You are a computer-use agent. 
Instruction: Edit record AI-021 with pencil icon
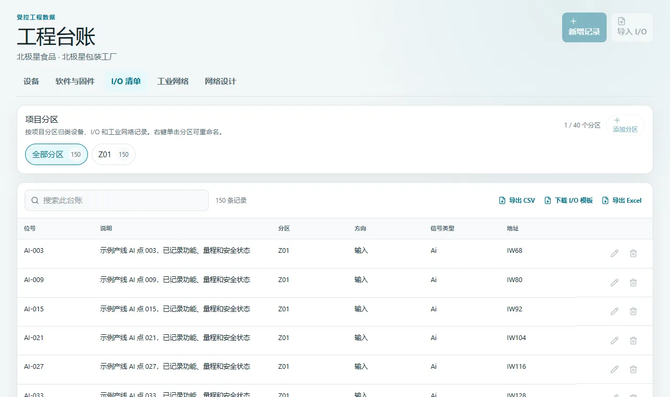(615, 341)
